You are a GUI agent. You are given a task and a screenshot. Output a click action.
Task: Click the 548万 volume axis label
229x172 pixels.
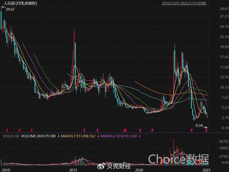click(224, 148)
